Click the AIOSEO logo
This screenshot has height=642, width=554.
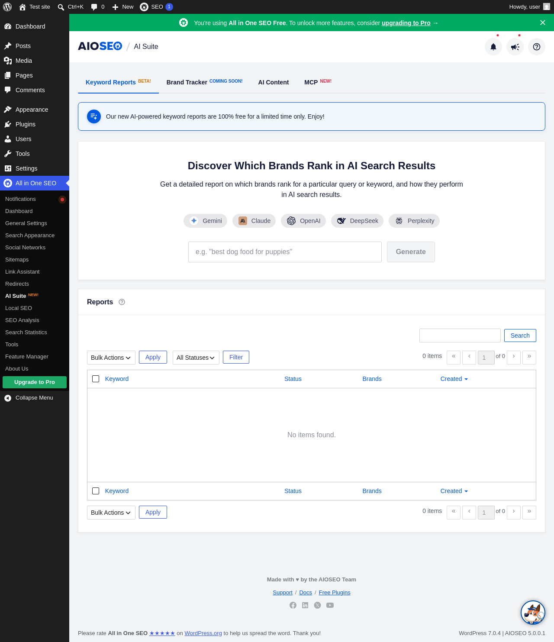point(100,46)
